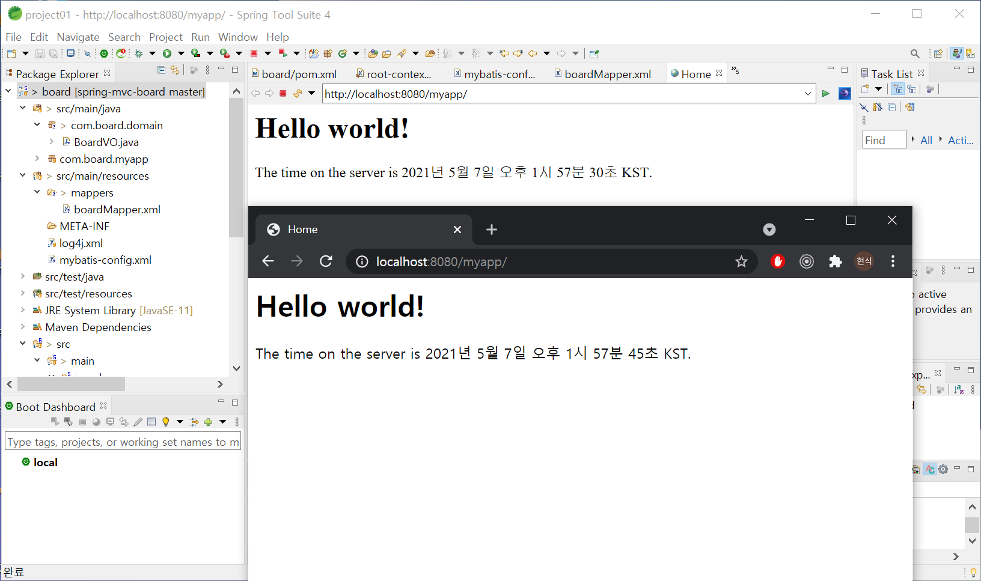Open URL history dropdown in internal browser
The image size is (981, 581).
coord(808,93)
